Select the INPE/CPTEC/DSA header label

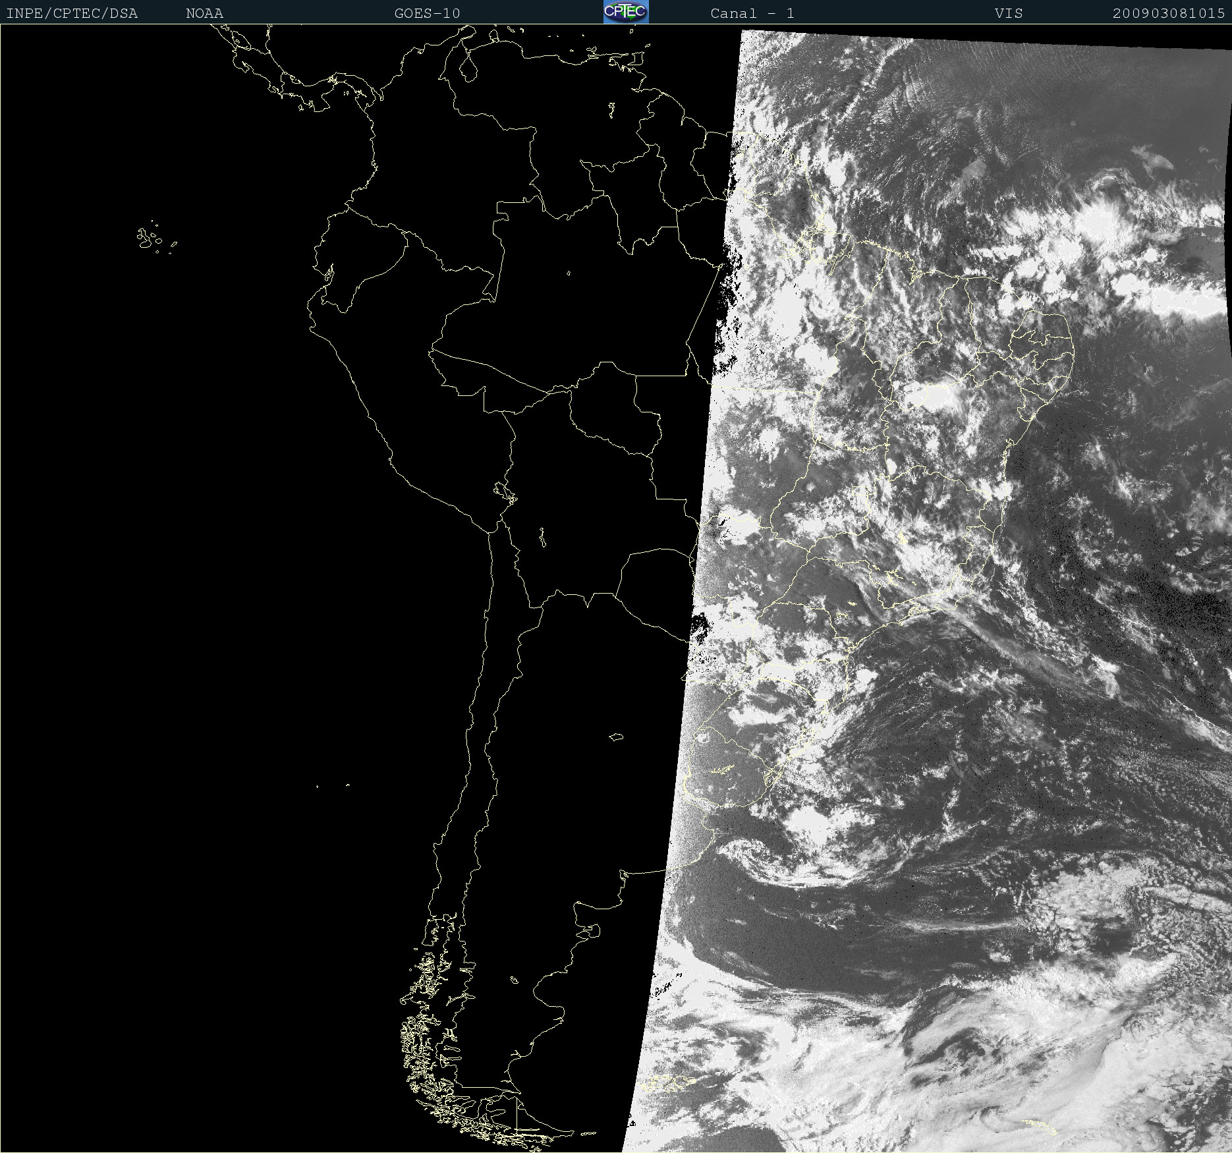coord(72,13)
